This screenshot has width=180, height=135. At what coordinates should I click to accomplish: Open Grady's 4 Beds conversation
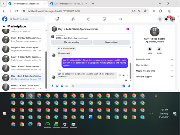pos(23,58)
